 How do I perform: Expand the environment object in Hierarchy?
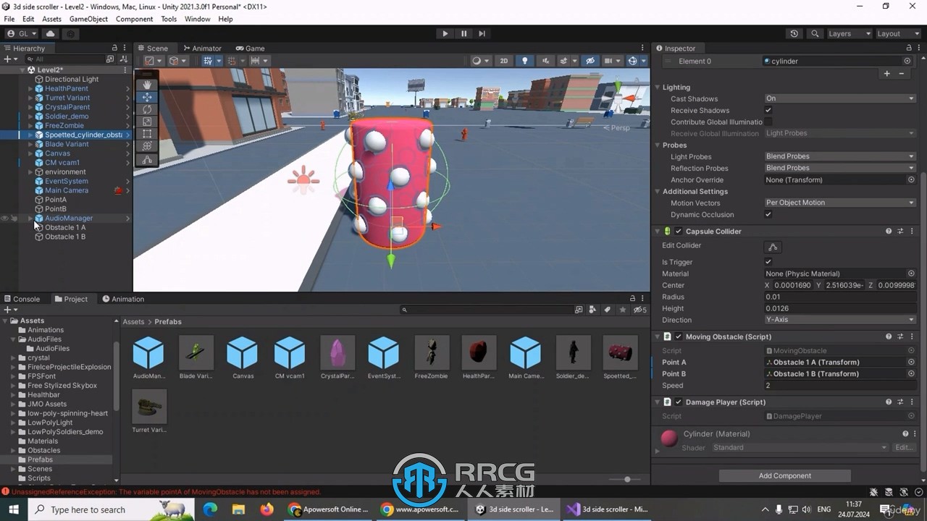click(30, 172)
